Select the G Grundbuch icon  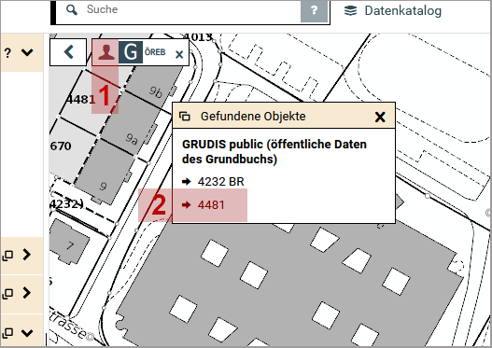(131, 52)
